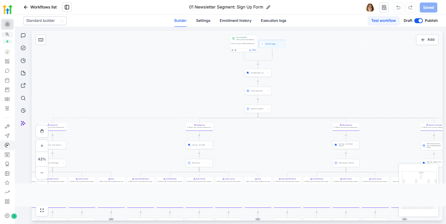Expand the left navigation sidebar

pos(14,216)
